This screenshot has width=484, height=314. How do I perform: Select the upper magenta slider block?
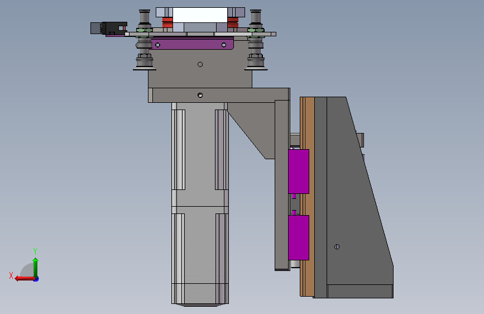[299, 172]
